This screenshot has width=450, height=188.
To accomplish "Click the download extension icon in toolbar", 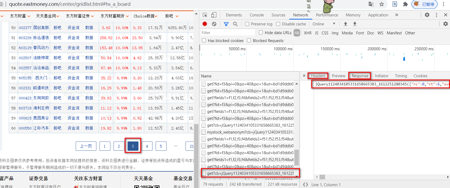I will click(x=395, y=4).
